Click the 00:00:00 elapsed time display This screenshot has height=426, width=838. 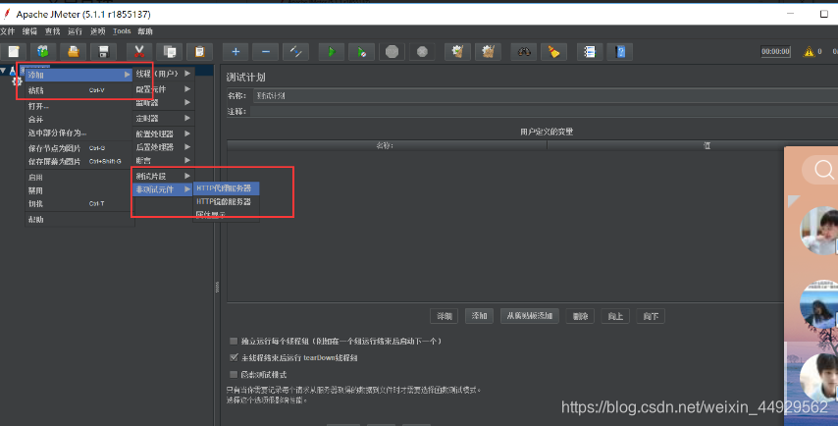point(775,51)
